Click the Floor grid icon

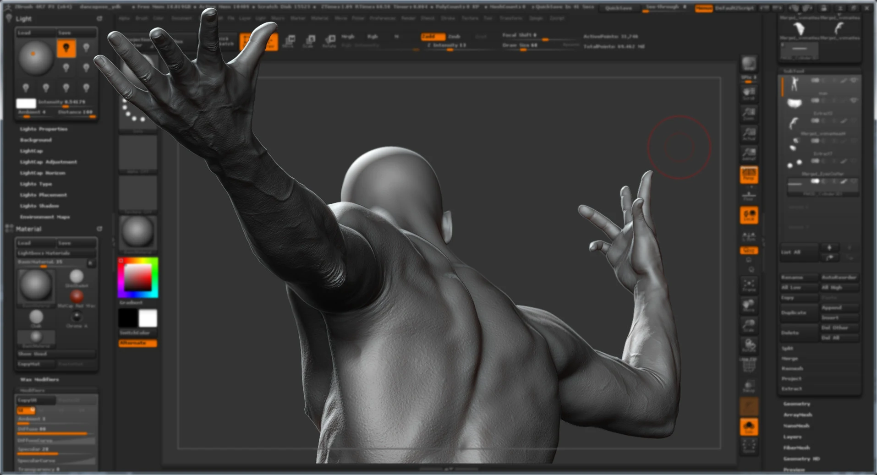point(749,196)
